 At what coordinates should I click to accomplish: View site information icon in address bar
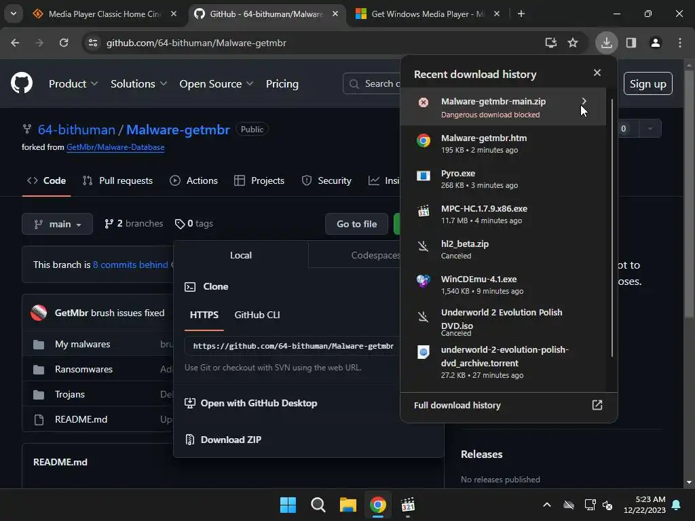(x=92, y=43)
